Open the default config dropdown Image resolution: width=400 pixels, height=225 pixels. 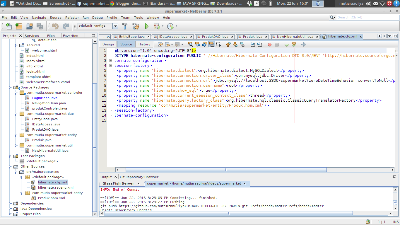(x=115, y=26)
